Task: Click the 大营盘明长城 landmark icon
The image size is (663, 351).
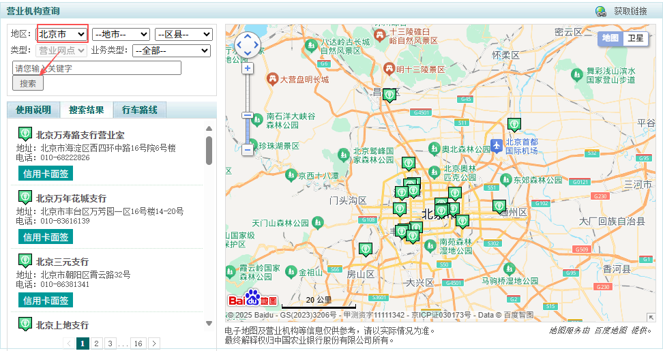Action: 273,78
